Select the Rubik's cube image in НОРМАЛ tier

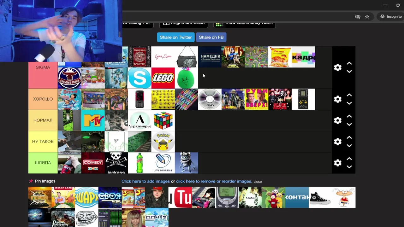163,120
